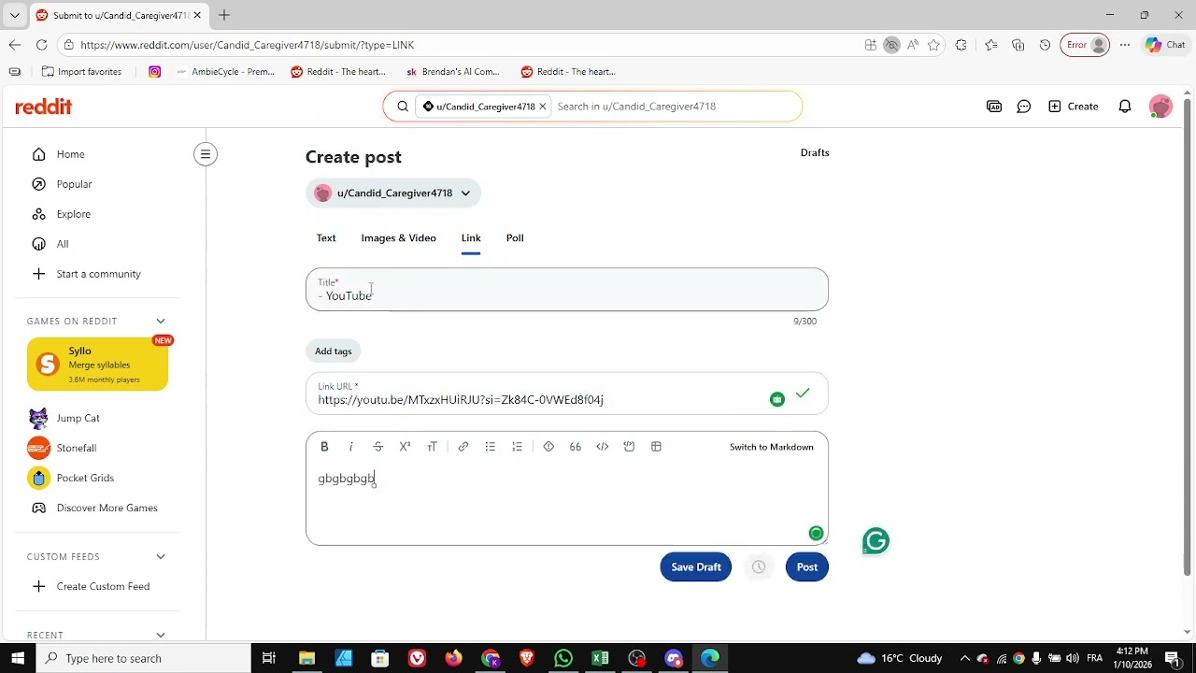Format selected text as inline code
Viewport: 1196px width, 673px height.
(x=603, y=447)
